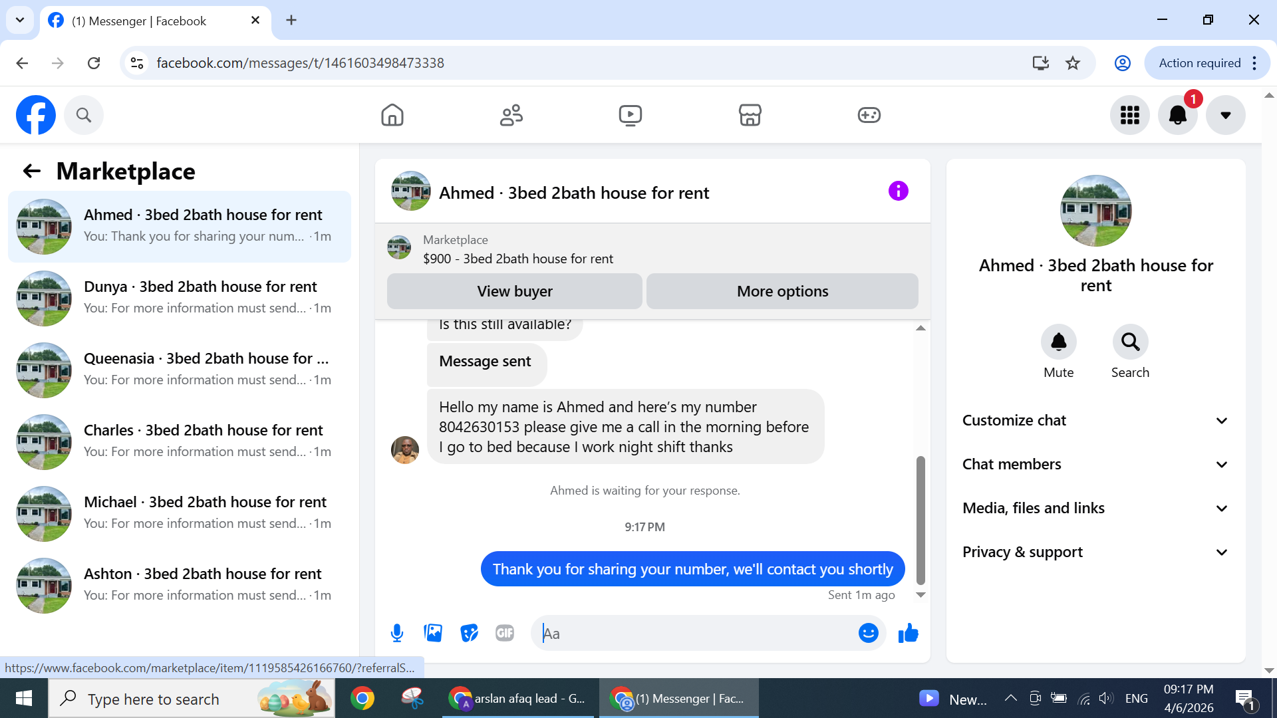The height and width of the screenshot is (718, 1277).
Task: Click the taskbar volume speaker icon
Action: pyautogui.click(x=1105, y=698)
